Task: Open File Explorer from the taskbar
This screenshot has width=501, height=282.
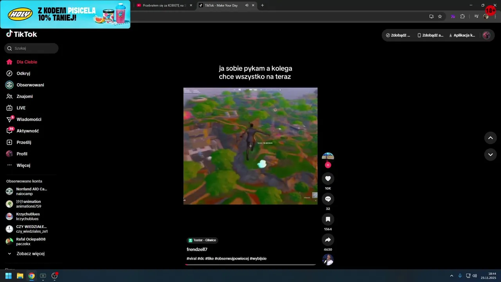Action: (x=20, y=276)
